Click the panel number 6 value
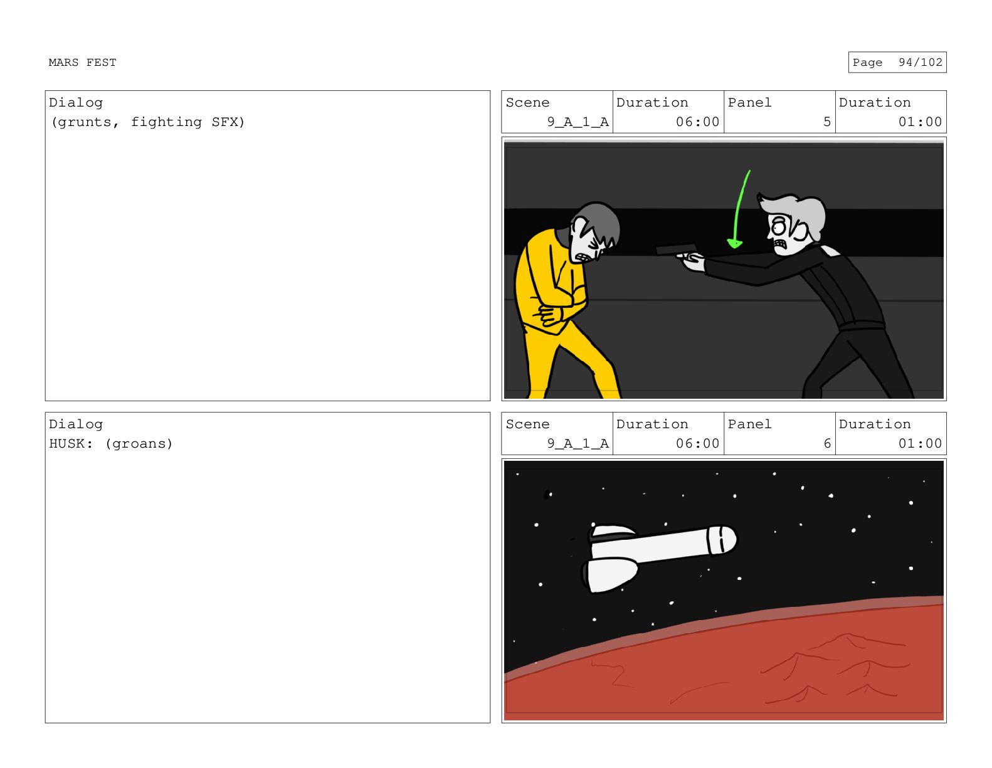992x768 pixels. (826, 443)
